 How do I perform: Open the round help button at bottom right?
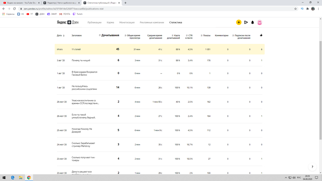312,167
